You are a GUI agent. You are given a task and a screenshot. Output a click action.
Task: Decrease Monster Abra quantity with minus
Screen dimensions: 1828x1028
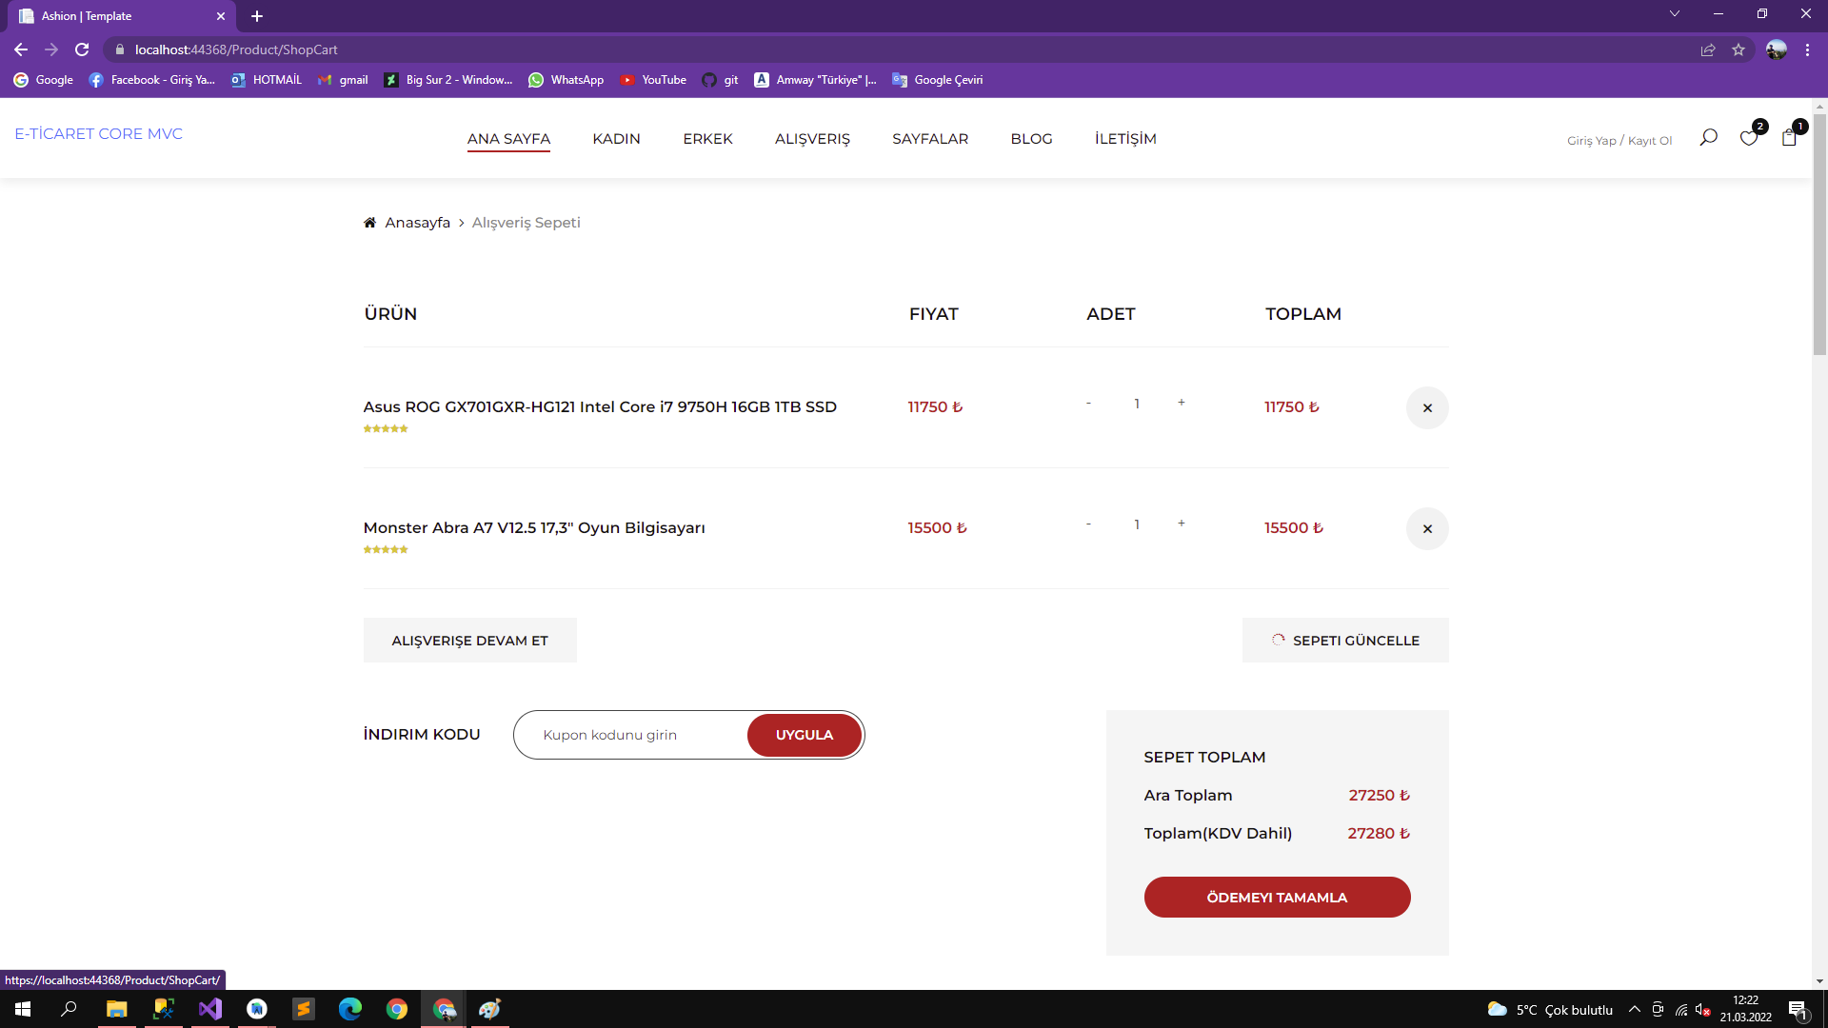click(x=1088, y=524)
